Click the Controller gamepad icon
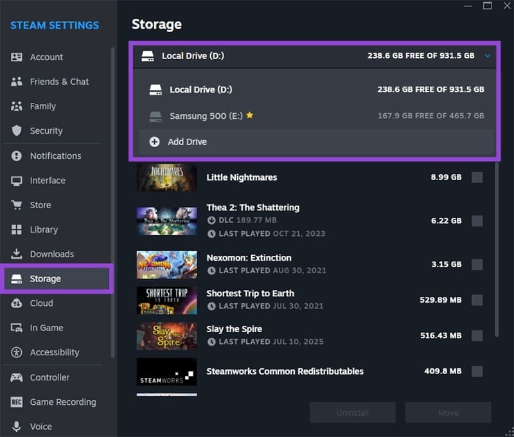 tap(17, 377)
